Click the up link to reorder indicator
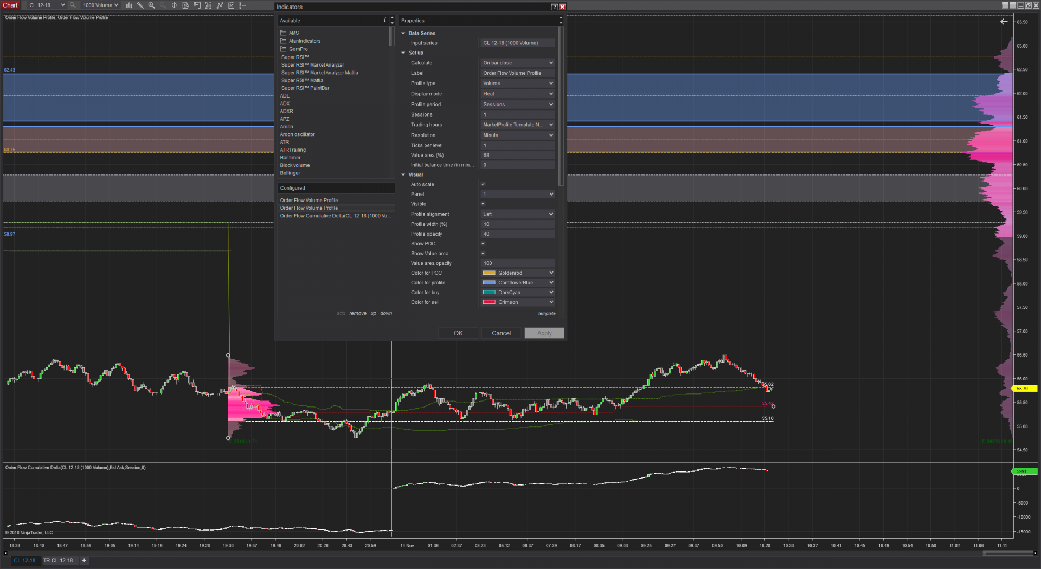The height and width of the screenshot is (569, 1041). (x=374, y=314)
